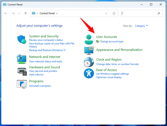Image resolution: width=167 pixels, height=126 pixels.
Task: Select Optimize visual display link
Action: 109,77
